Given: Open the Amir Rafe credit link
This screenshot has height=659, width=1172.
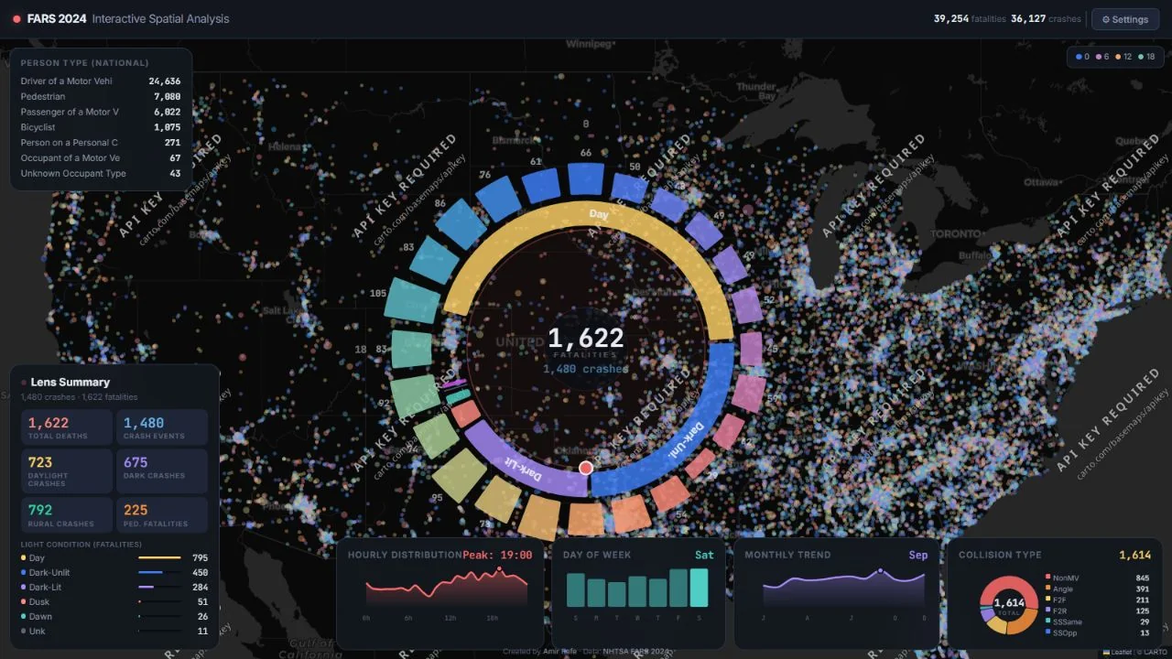Looking at the screenshot, I should pos(559,652).
